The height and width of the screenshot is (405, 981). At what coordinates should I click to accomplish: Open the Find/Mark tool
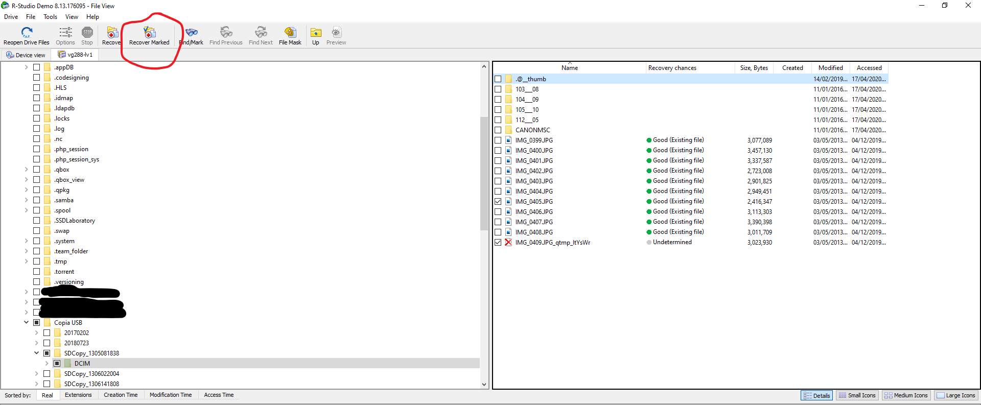tap(192, 33)
